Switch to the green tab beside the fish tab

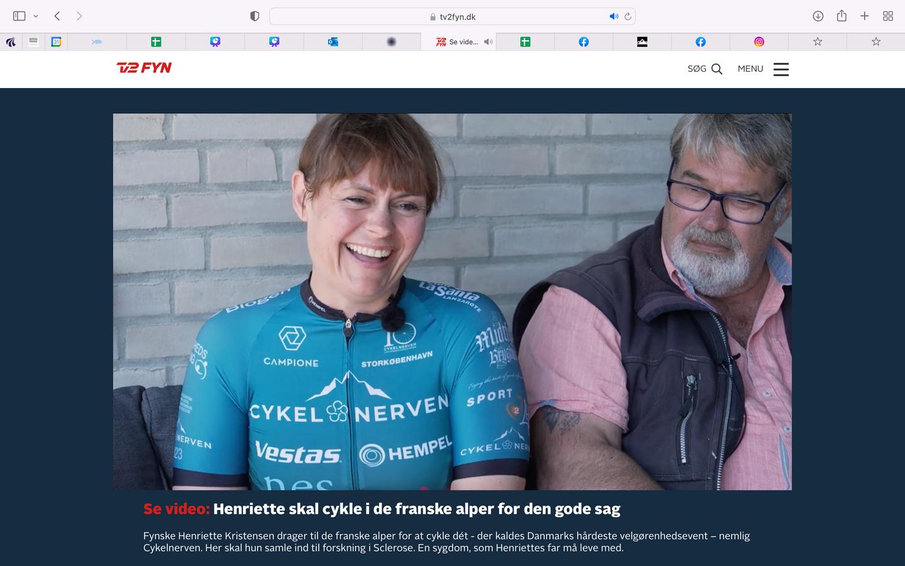click(x=156, y=42)
